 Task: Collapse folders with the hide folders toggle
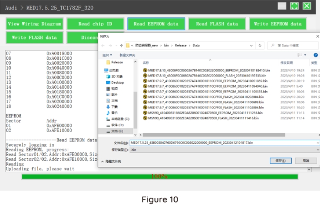(111, 162)
